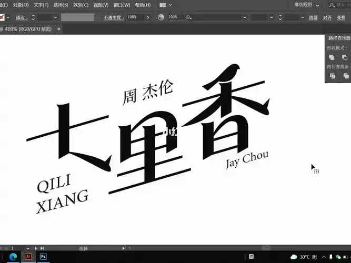Open the 变换 transform panel link

[x=341, y=17]
